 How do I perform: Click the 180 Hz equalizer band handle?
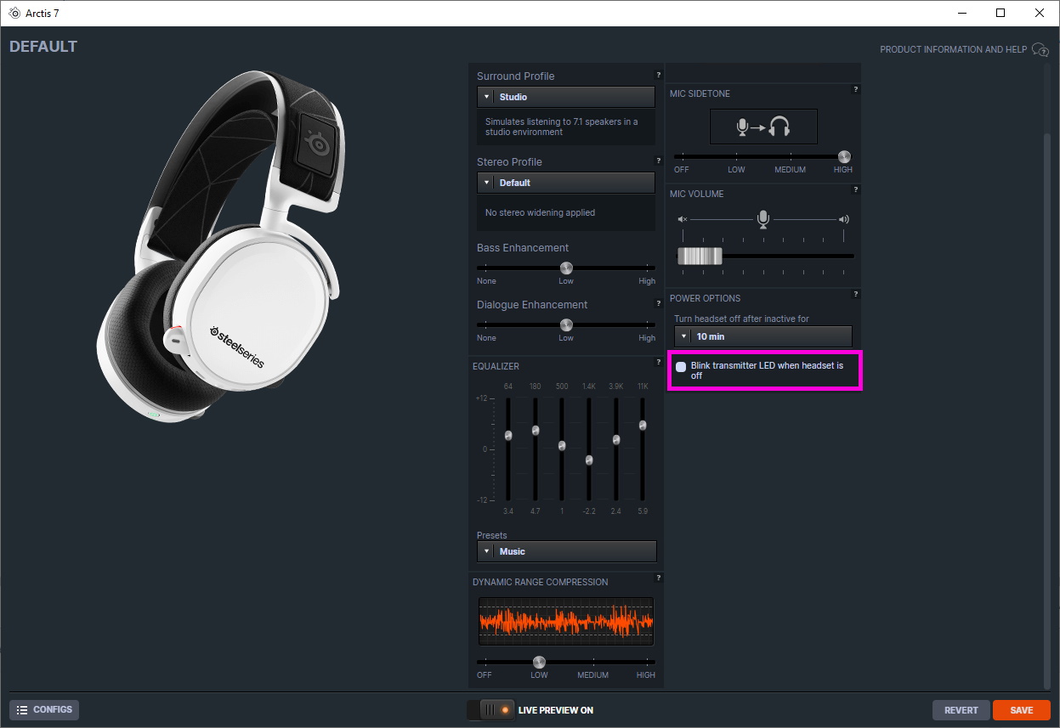point(536,431)
